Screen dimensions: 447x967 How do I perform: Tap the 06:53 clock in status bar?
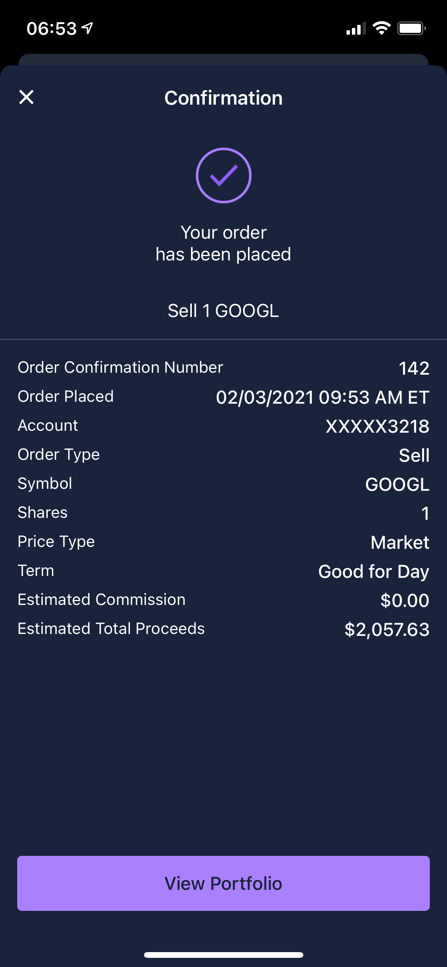click(52, 29)
